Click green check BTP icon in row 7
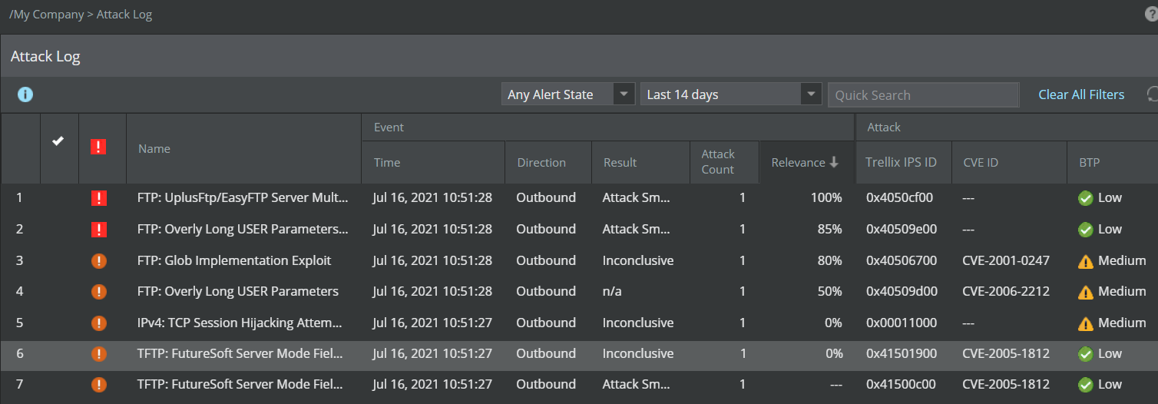Screen dimensions: 1158x404 point(1085,384)
